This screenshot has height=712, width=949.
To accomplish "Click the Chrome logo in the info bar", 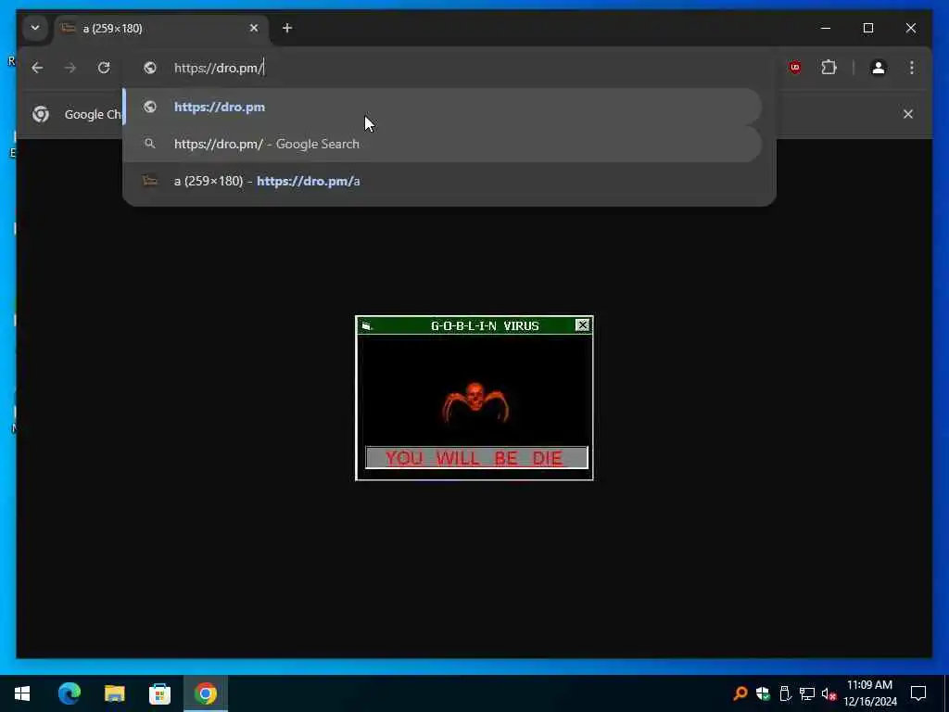I will click(x=41, y=114).
